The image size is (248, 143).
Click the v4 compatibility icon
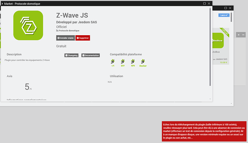coord(113,63)
